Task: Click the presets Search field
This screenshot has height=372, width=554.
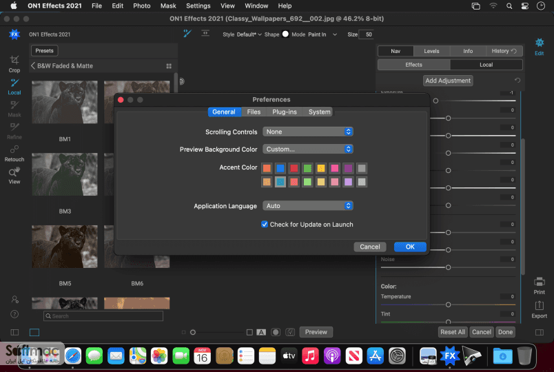Action: pyautogui.click(x=103, y=316)
